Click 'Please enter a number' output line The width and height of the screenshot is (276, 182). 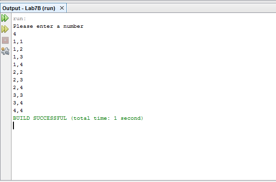tap(48, 26)
